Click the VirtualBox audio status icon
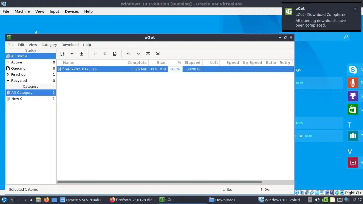Image resolution: width=363 pixels, height=204 pixels. click(302, 193)
